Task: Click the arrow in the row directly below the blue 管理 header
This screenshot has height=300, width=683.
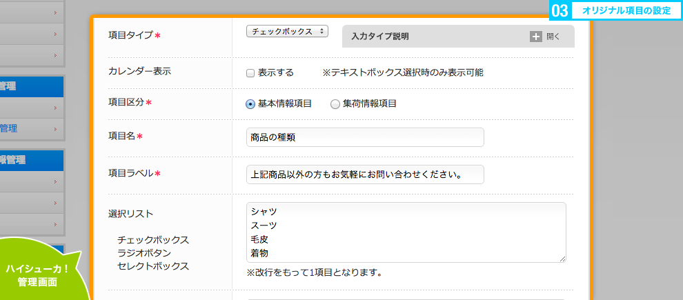Action: point(55,108)
